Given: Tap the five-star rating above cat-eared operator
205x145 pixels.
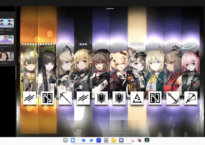Looking at the screenshot, I should pyautogui.click(x=137, y=44).
